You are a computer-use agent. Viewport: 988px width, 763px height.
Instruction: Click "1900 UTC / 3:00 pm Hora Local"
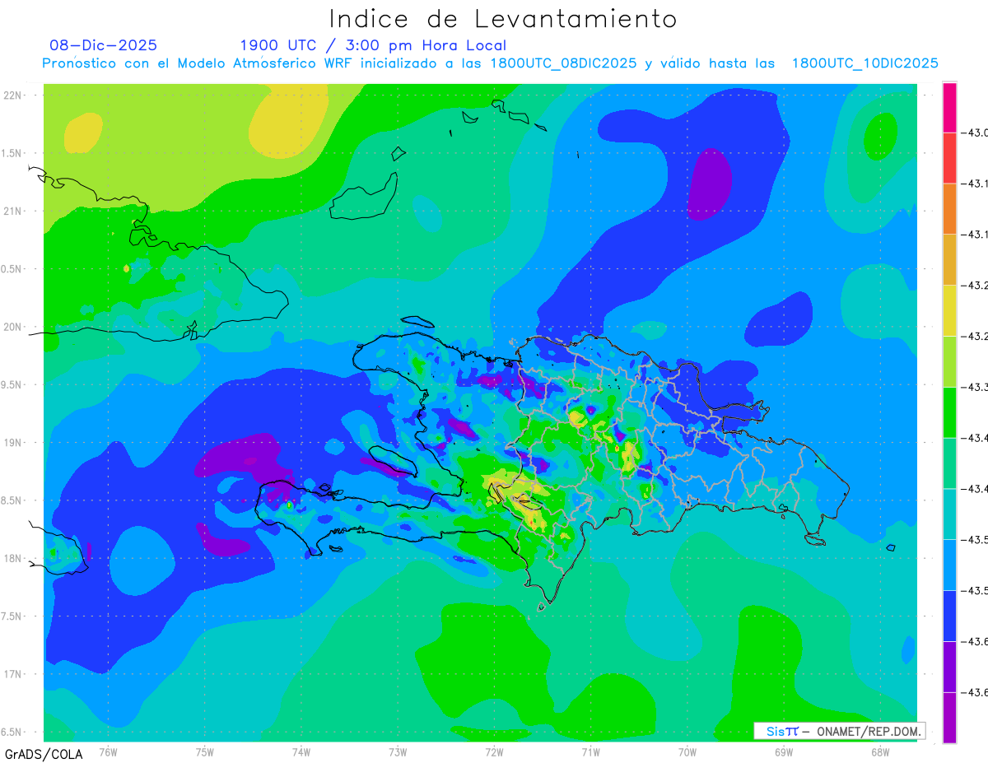373,45
